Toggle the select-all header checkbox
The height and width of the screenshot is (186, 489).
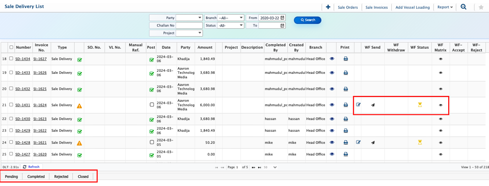tap(11, 47)
